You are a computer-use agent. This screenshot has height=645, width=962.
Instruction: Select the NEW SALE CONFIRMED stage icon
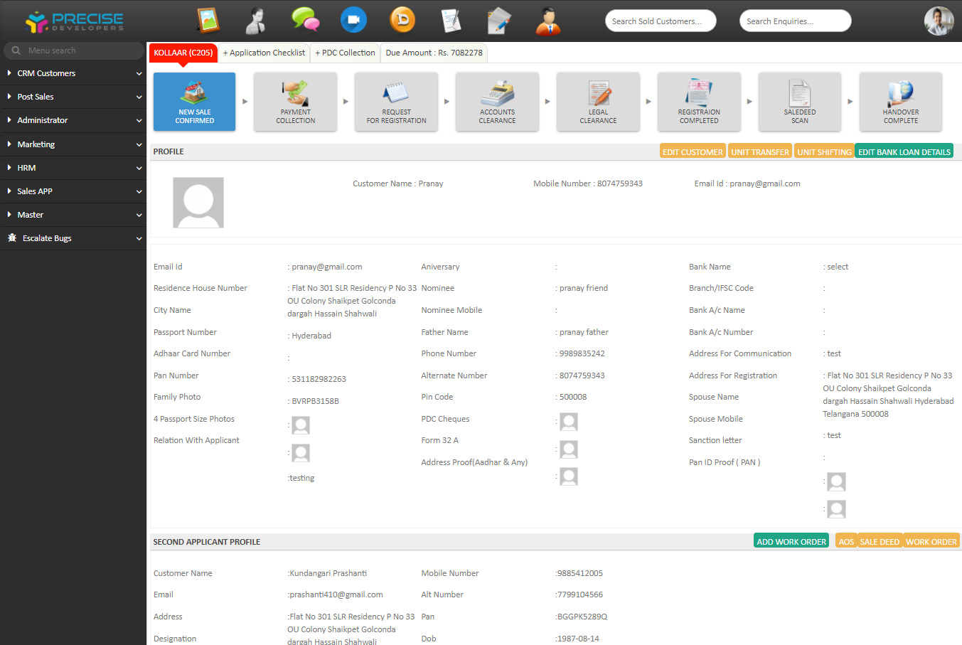pyautogui.click(x=194, y=101)
